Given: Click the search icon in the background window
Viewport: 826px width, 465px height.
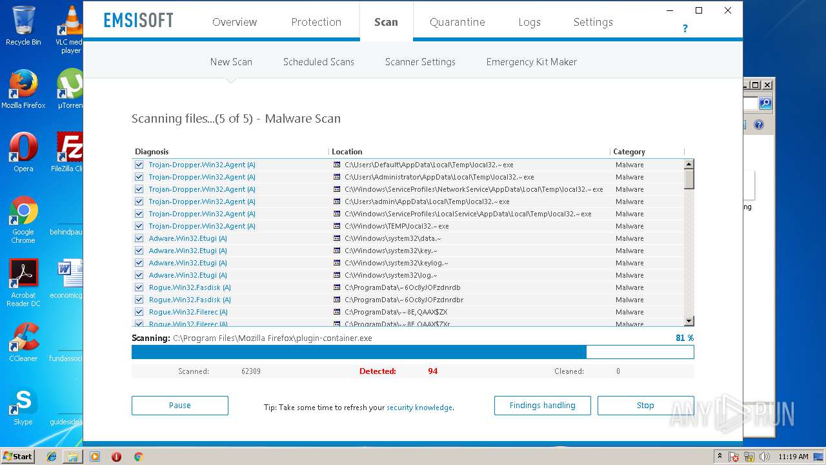Looking at the screenshot, I should (765, 103).
